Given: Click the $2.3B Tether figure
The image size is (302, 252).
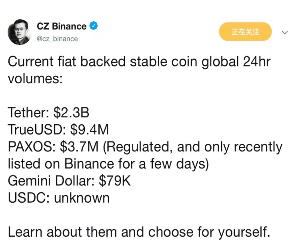Looking at the screenshot, I should pos(72,113).
